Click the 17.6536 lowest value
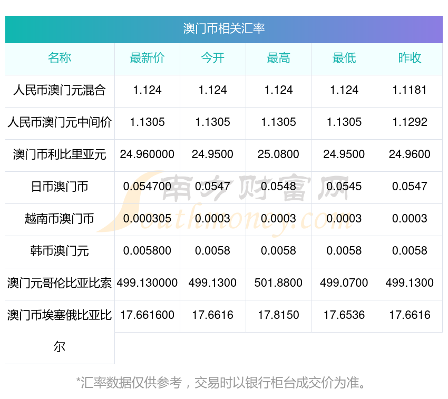This screenshot has height=399, width=448. pyautogui.click(x=344, y=315)
